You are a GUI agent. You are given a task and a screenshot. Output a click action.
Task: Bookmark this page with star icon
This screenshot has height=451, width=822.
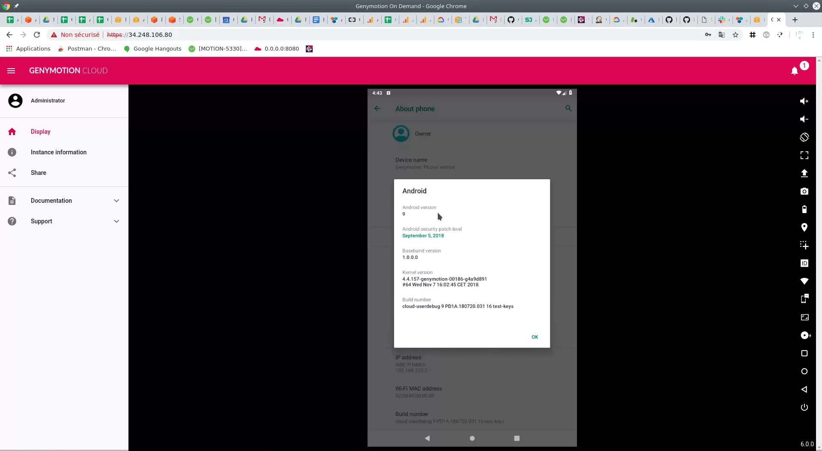click(735, 35)
